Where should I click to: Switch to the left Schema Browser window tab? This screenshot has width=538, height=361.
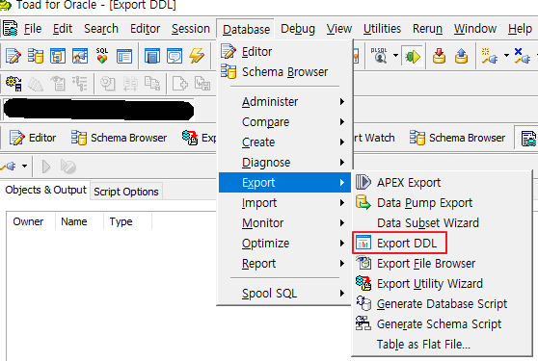[119, 138]
